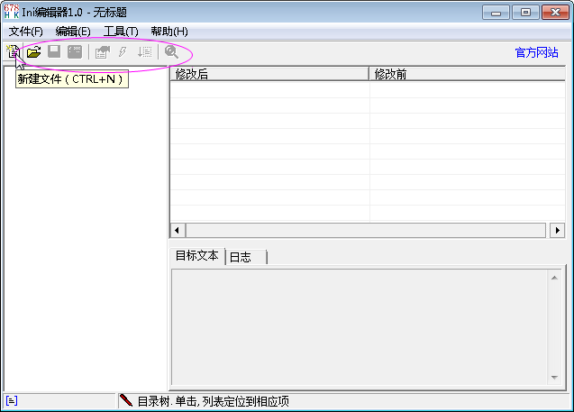Click the New File toolbar icon
This screenshot has height=412, width=574.
click(13, 52)
